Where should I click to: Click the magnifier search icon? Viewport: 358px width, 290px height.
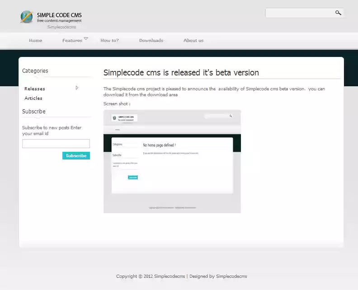338,13
